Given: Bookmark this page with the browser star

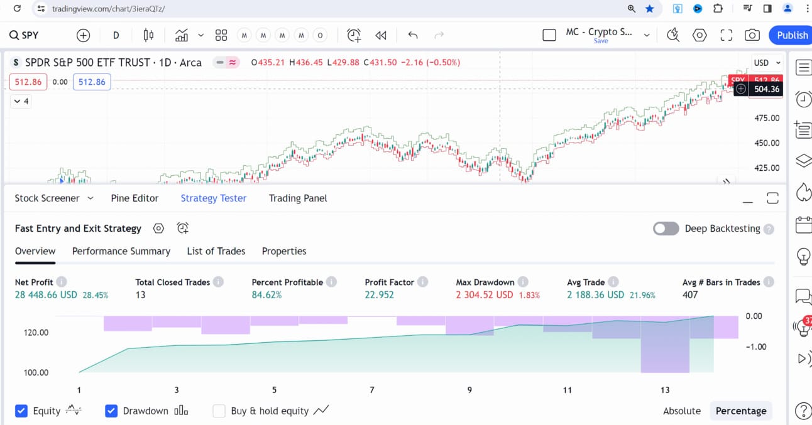Looking at the screenshot, I should [x=650, y=9].
